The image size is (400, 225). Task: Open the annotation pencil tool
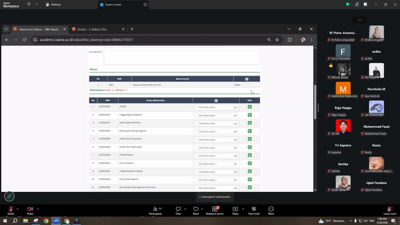point(9,196)
